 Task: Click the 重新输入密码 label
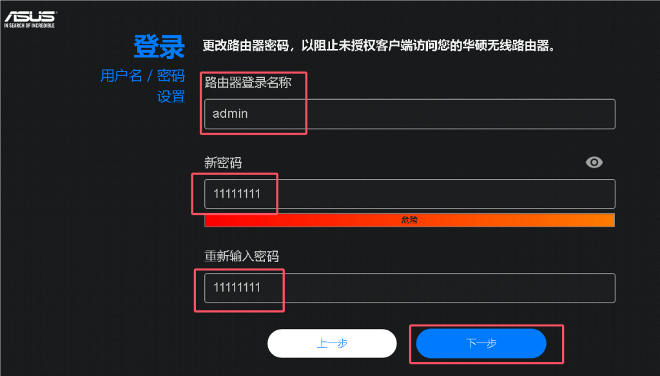242,256
